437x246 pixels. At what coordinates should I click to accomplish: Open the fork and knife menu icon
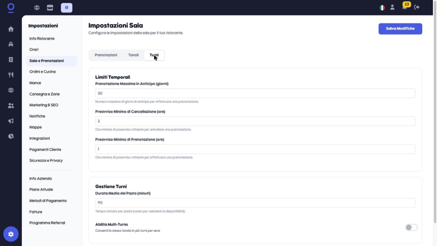[11, 75]
